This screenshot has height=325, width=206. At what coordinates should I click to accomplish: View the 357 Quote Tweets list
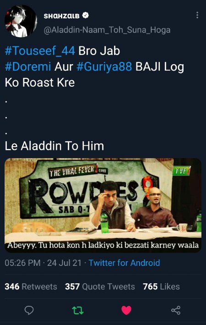pyautogui.click(x=100, y=286)
